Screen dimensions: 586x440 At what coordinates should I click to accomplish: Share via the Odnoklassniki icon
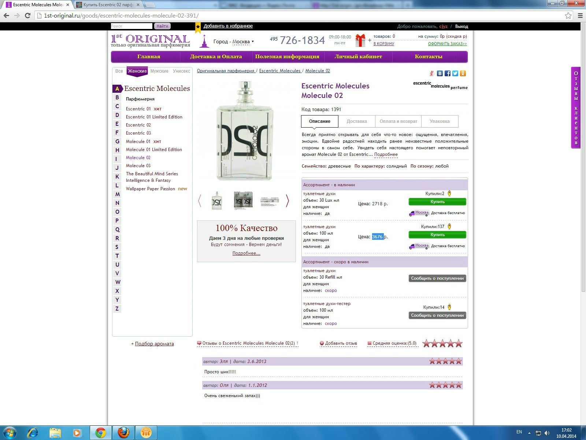click(x=463, y=73)
